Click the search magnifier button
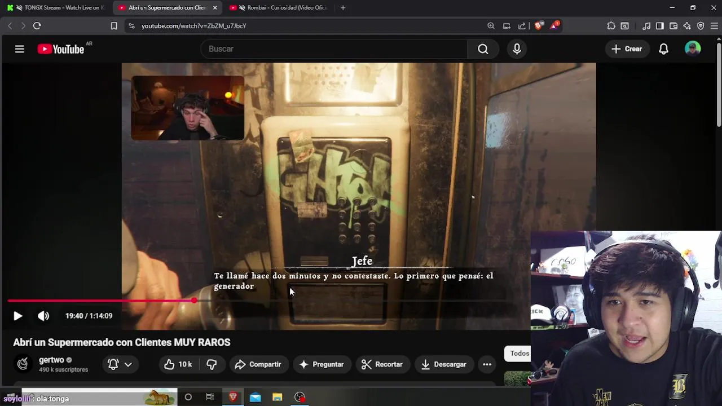 tap(483, 49)
